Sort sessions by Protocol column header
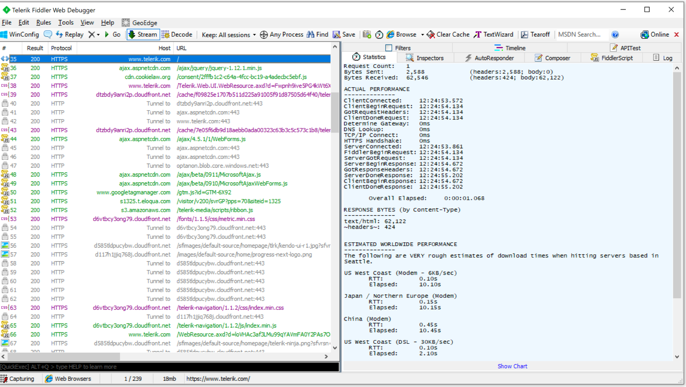This screenshot has width=686, height=387. (x=62, y=48)
